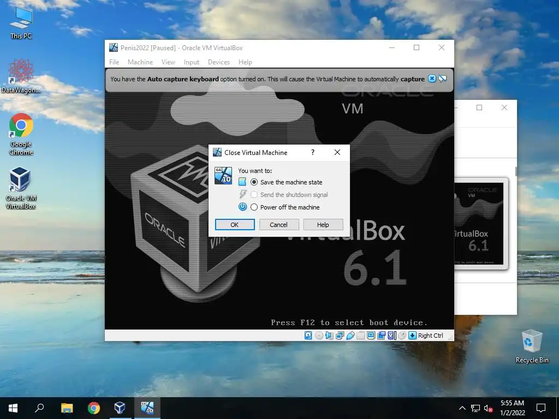Select Save the machine state option
The height and width of the screenshot is (419, 559).
286,182
